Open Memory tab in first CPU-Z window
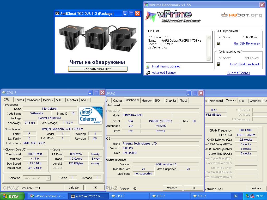 [x=48, y=100]
